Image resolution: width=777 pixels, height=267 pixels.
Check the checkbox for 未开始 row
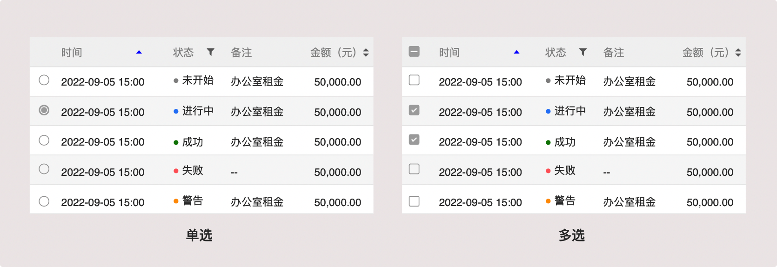(x=414, y=80)
